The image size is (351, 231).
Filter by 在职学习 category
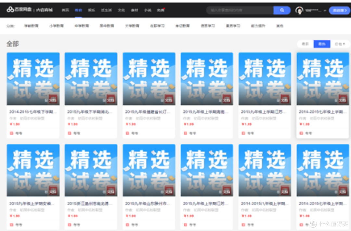[x=157, y=26]
